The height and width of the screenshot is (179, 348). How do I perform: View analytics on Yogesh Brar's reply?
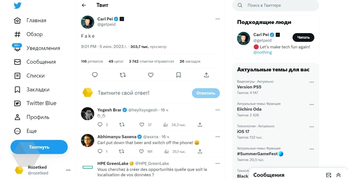165,125
